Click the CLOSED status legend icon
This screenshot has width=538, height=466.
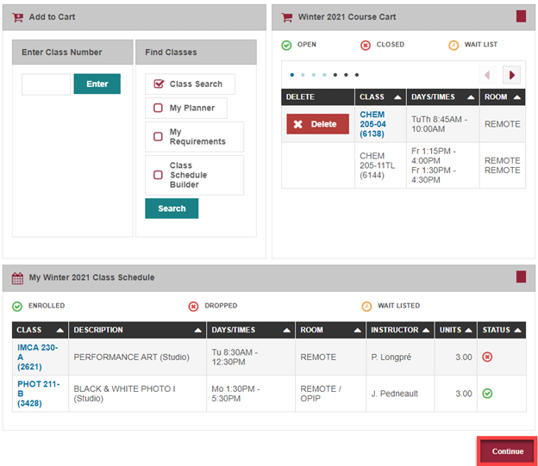(x=366, y=45)
